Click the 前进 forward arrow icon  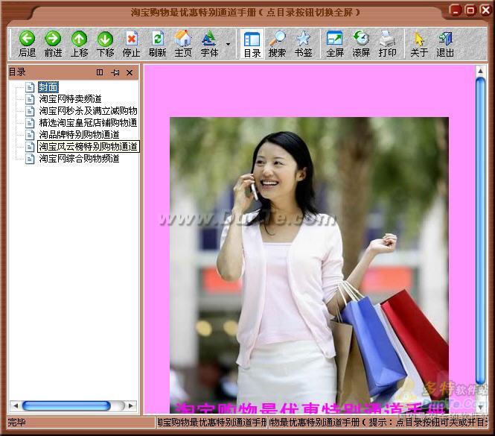tap(53, 39)
